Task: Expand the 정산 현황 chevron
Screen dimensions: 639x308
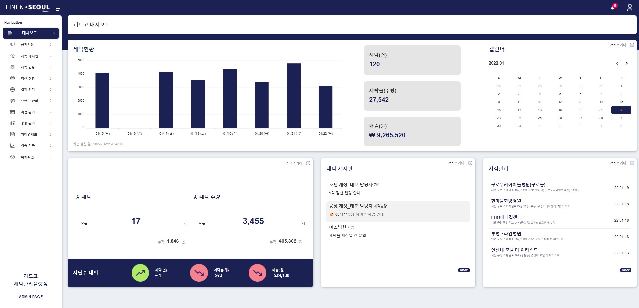Action: pos(51,78)
